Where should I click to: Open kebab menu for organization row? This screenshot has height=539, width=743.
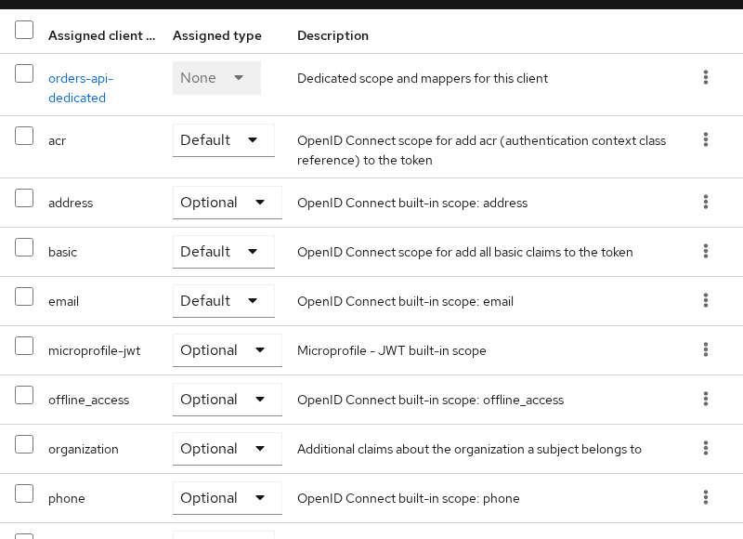tap(706, 449)
